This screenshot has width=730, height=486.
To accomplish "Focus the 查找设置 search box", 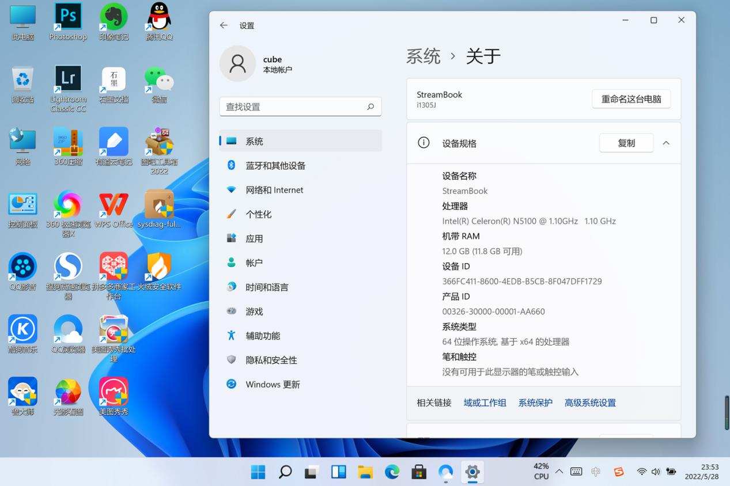I will [x=301, y=107].
